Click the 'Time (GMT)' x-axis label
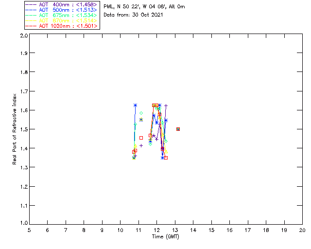311x249 pixels. pos(165,237)
